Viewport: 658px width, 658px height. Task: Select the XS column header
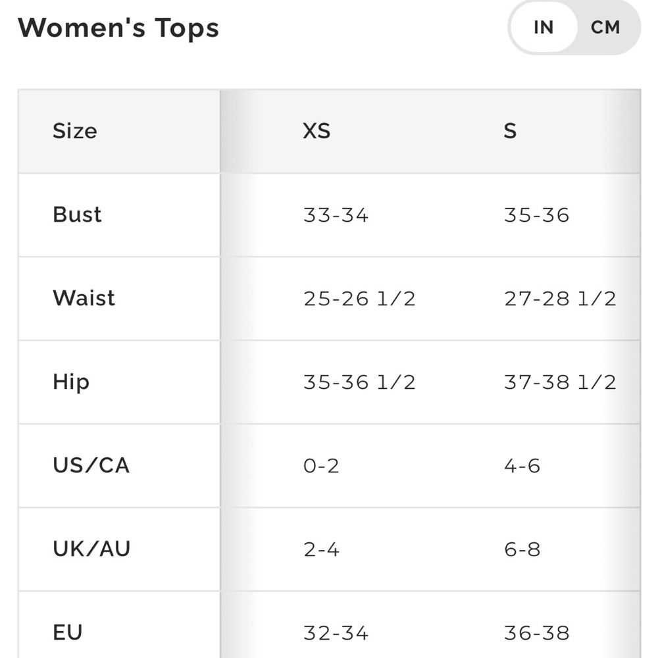(x=316, y=131)
